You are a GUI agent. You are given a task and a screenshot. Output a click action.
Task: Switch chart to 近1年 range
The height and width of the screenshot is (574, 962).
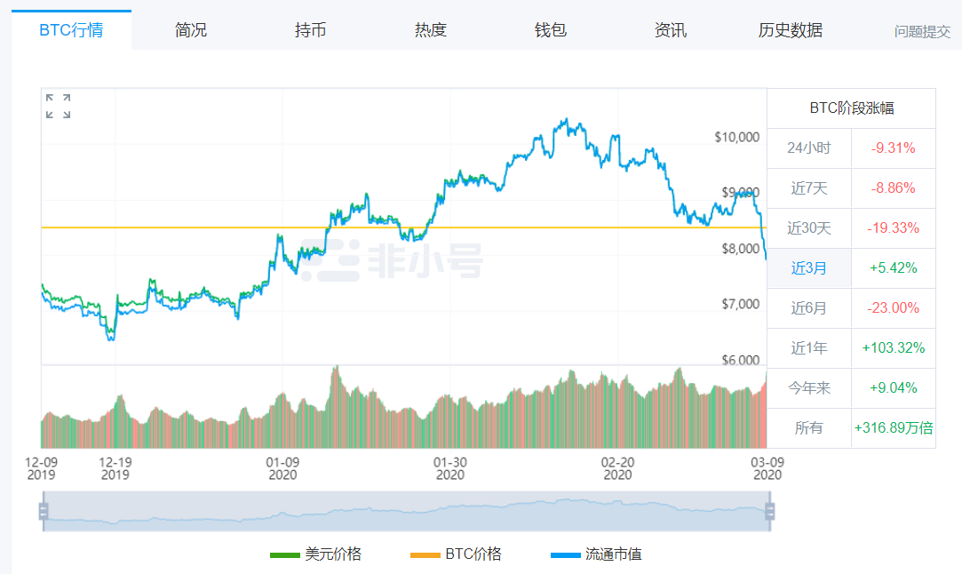(x=808, y=347)
